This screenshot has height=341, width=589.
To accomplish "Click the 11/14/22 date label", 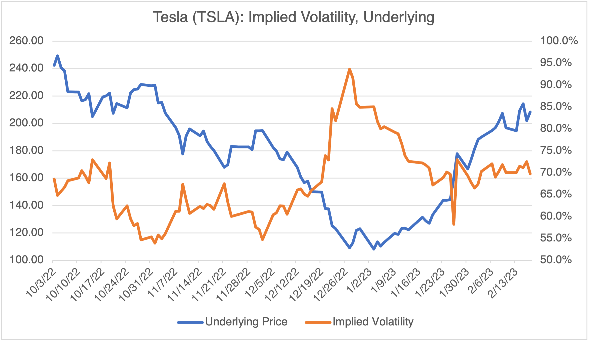I will pos(185,285).
